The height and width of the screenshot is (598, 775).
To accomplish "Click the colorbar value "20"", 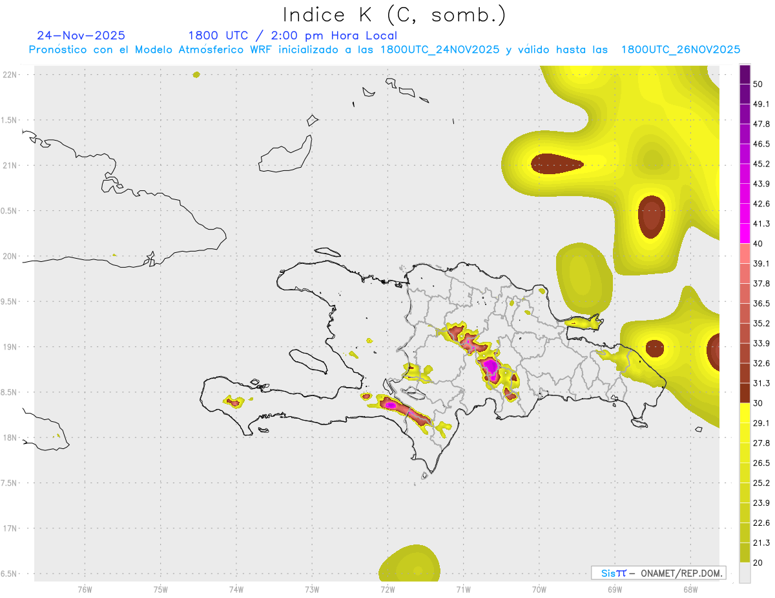I will 758,563.
